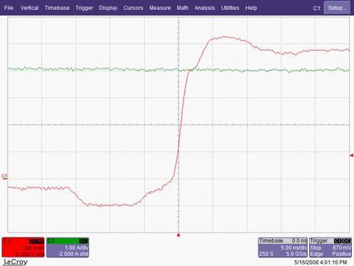The image size is (354, 266).
Task: Click the C1 Setup button
Action: 337,8
